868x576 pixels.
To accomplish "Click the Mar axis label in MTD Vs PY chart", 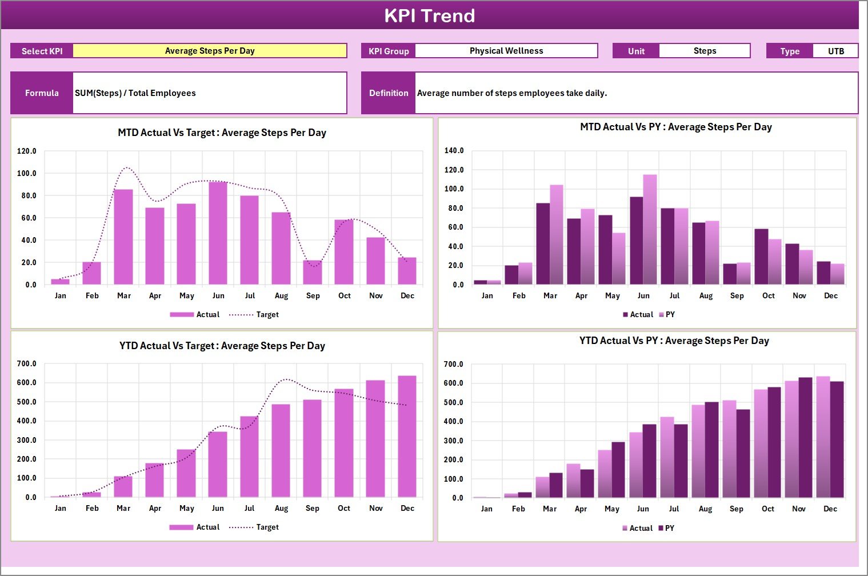I will pyautogui.click(x=550, y=295).
